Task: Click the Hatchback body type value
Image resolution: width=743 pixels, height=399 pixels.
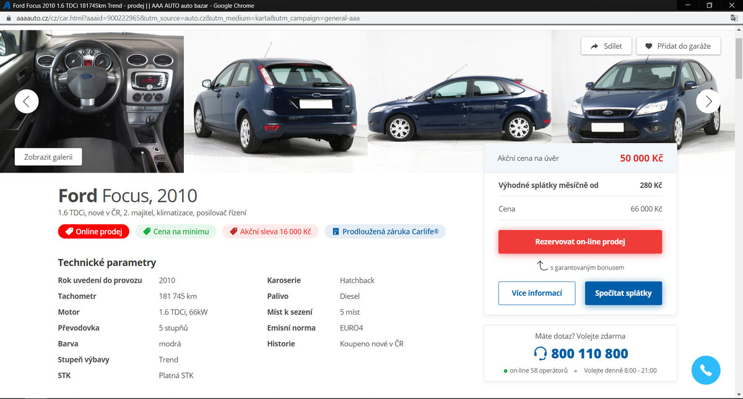Action: point(357,280)
